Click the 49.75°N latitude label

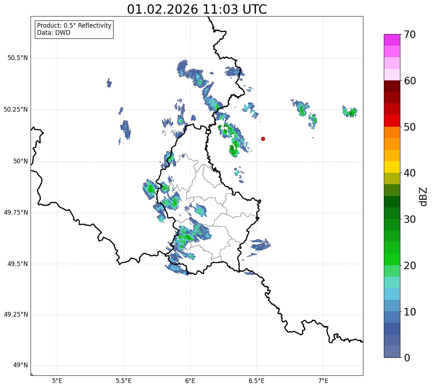click(x=15, y=212)
